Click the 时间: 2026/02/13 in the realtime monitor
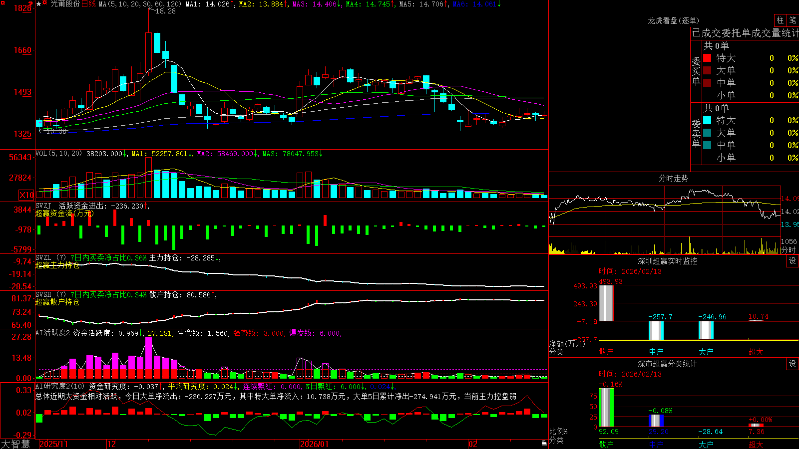Screen dimensions: 799x449 (630, 271)
